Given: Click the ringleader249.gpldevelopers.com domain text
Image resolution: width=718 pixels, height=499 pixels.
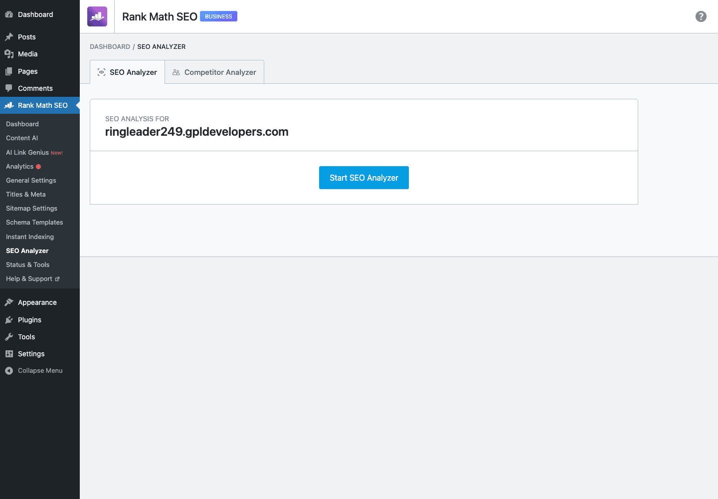Looking at the screenshot, I should point(197,132).
